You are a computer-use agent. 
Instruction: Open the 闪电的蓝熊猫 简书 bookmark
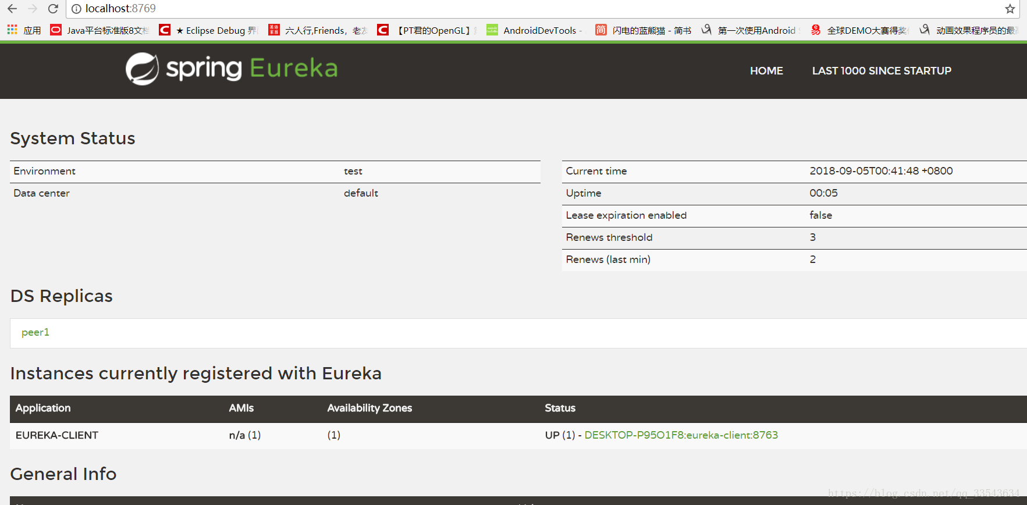pyautogui.click(x=644, y=30)
